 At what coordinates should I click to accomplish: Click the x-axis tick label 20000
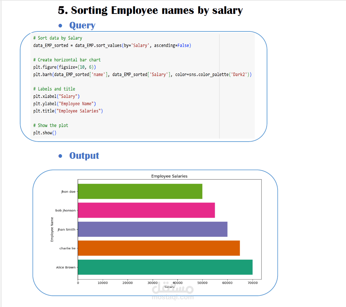pos(128,283)
